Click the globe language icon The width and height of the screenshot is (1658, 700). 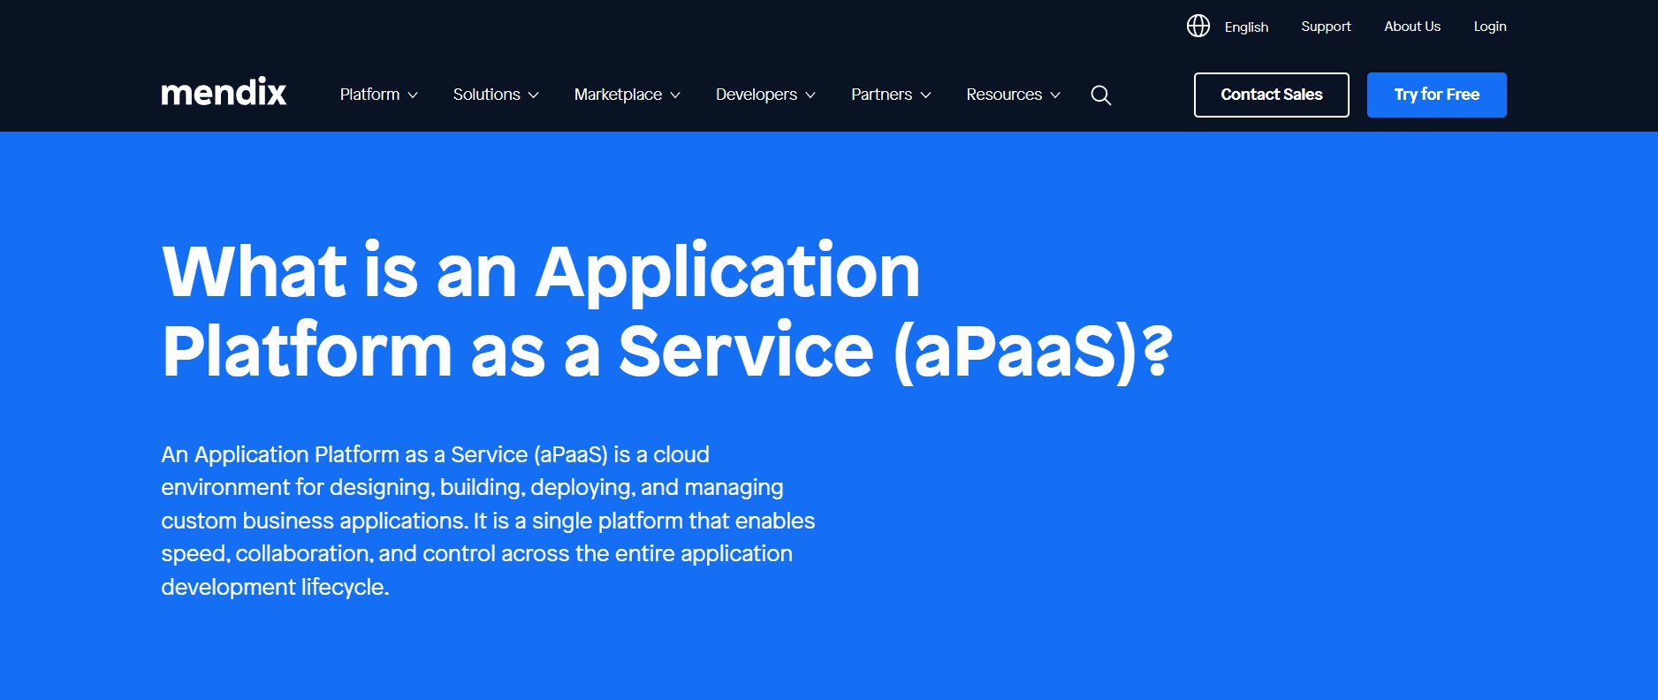[x=1198, y=27]
